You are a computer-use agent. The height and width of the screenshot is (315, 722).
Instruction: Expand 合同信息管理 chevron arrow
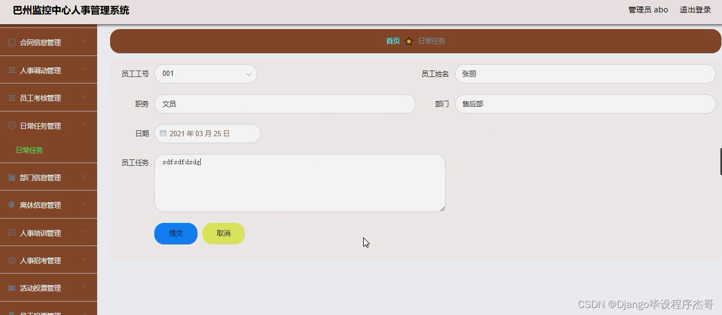pos(85,41)
